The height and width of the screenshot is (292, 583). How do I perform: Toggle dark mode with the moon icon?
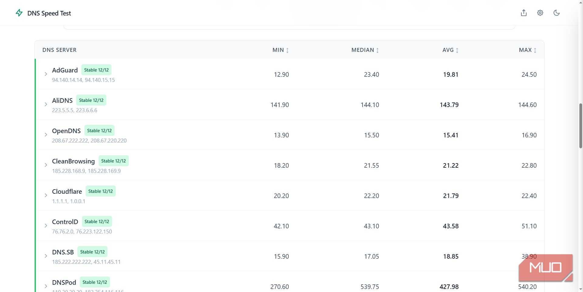(557, 13)
